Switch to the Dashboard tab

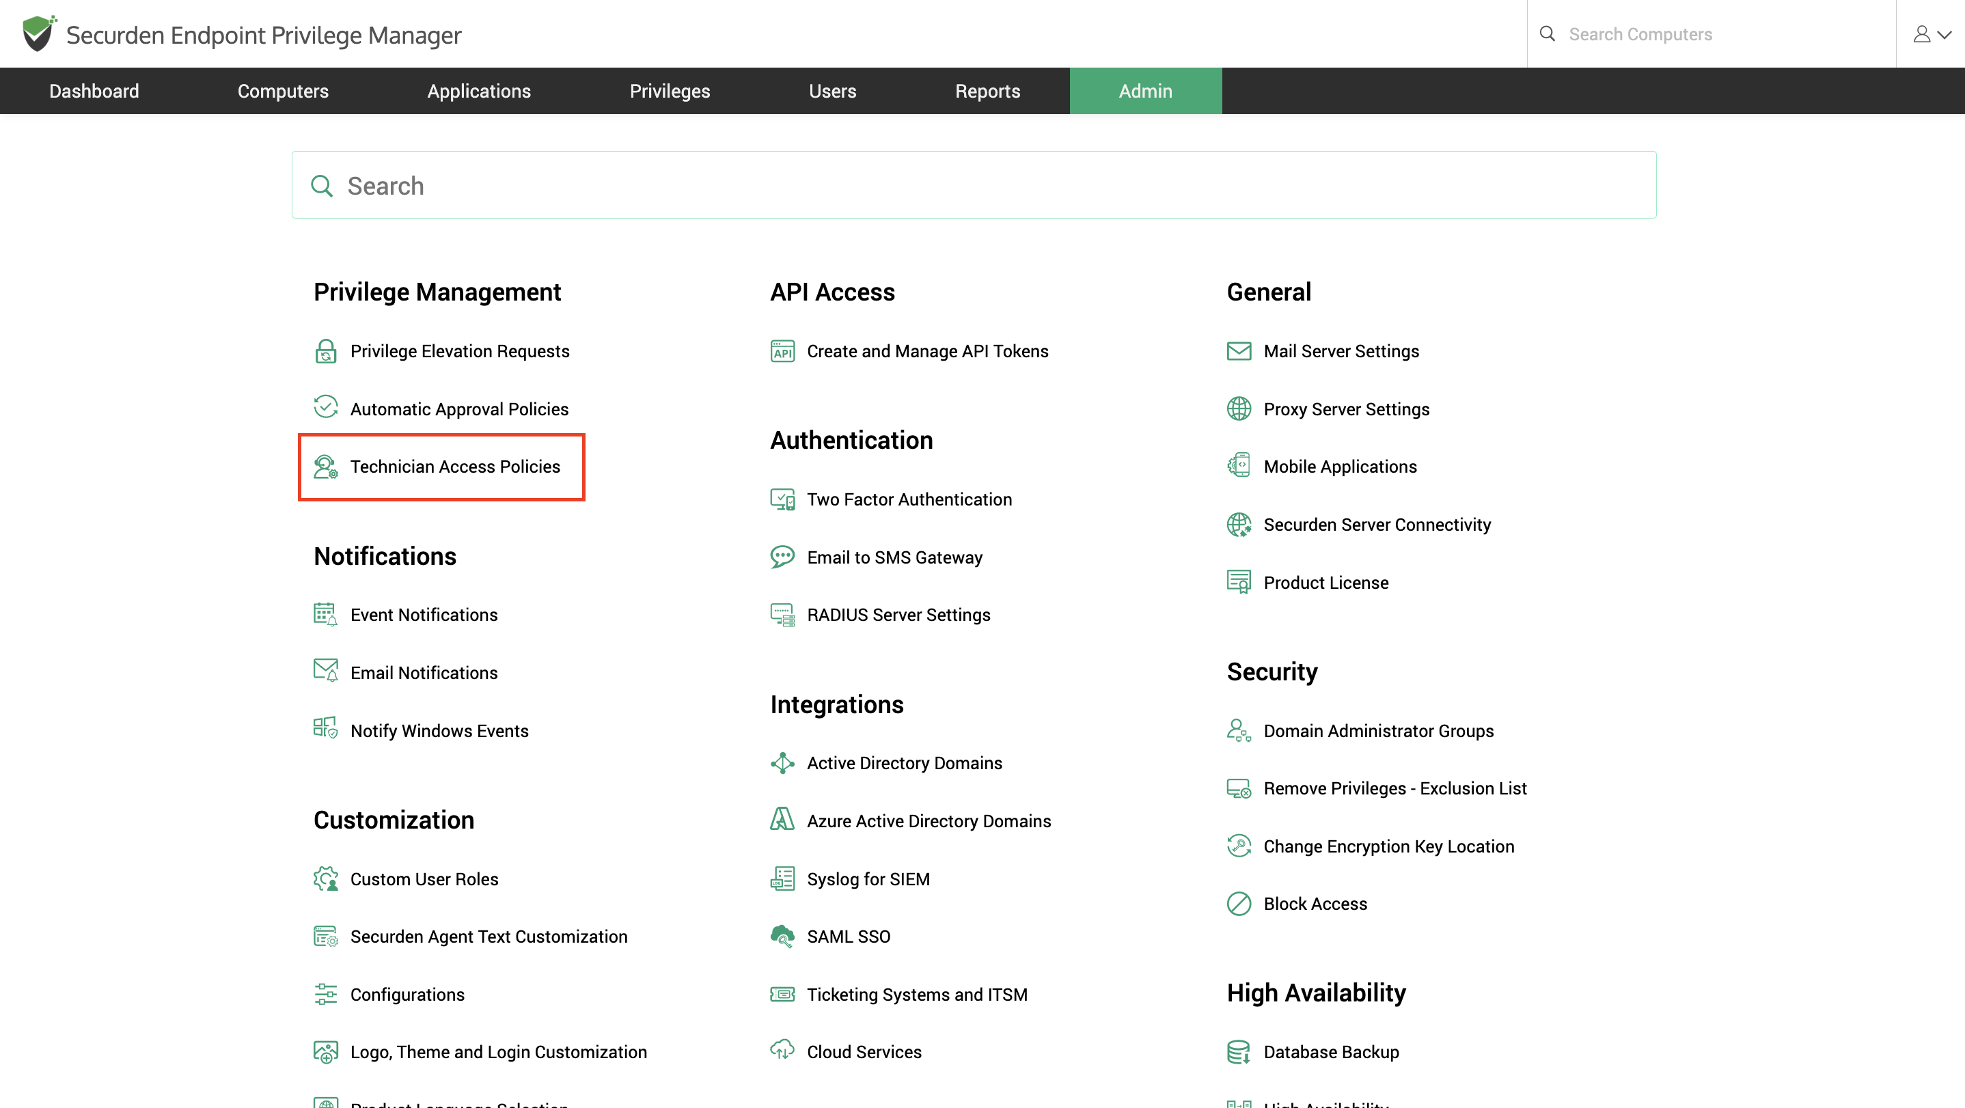(x=94, y=91)
